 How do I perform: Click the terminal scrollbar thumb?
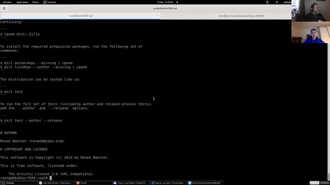point(328,177)
